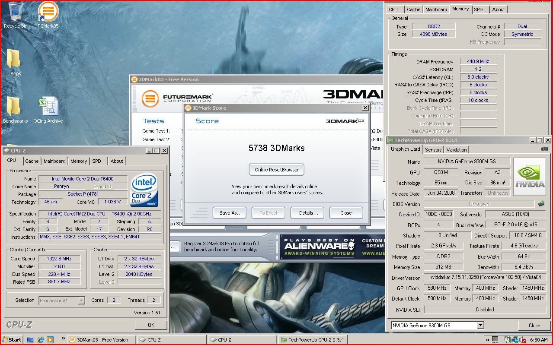
Task: Click the 6:50 AM taskbar clock
Action: click(539, 339)
